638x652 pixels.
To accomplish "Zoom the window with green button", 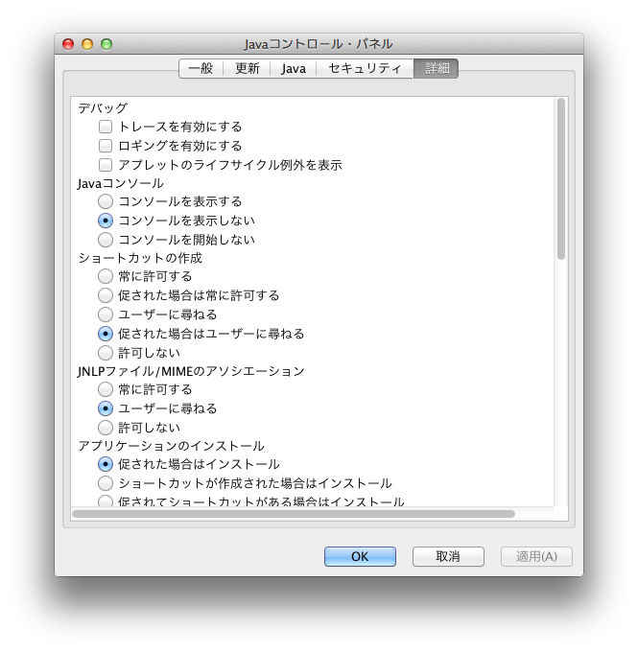I will click(x=106, y=44).
